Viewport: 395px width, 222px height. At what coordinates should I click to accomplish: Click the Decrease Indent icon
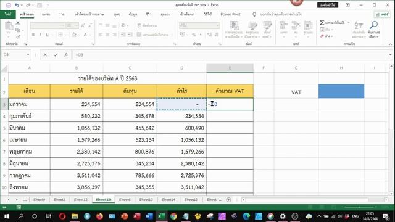[x=123, y=35]
